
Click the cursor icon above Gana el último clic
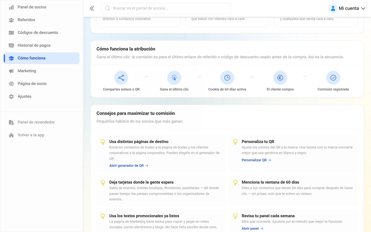(x=174, y=78)
